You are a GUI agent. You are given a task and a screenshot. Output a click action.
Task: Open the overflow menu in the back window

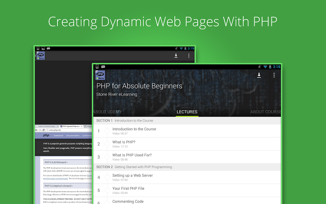[x=189, y=56]
